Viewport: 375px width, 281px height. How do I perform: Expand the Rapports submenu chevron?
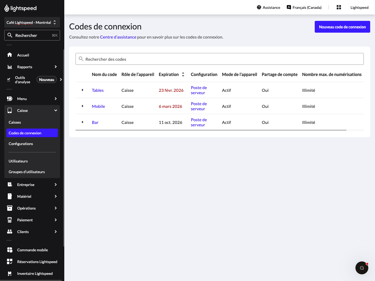(x=56, y=67)
